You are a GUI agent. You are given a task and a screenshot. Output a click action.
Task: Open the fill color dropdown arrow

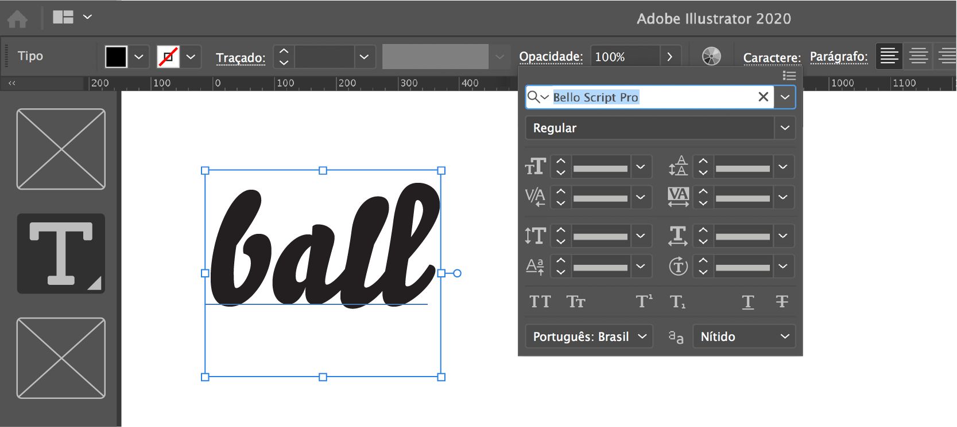point(139,57)
